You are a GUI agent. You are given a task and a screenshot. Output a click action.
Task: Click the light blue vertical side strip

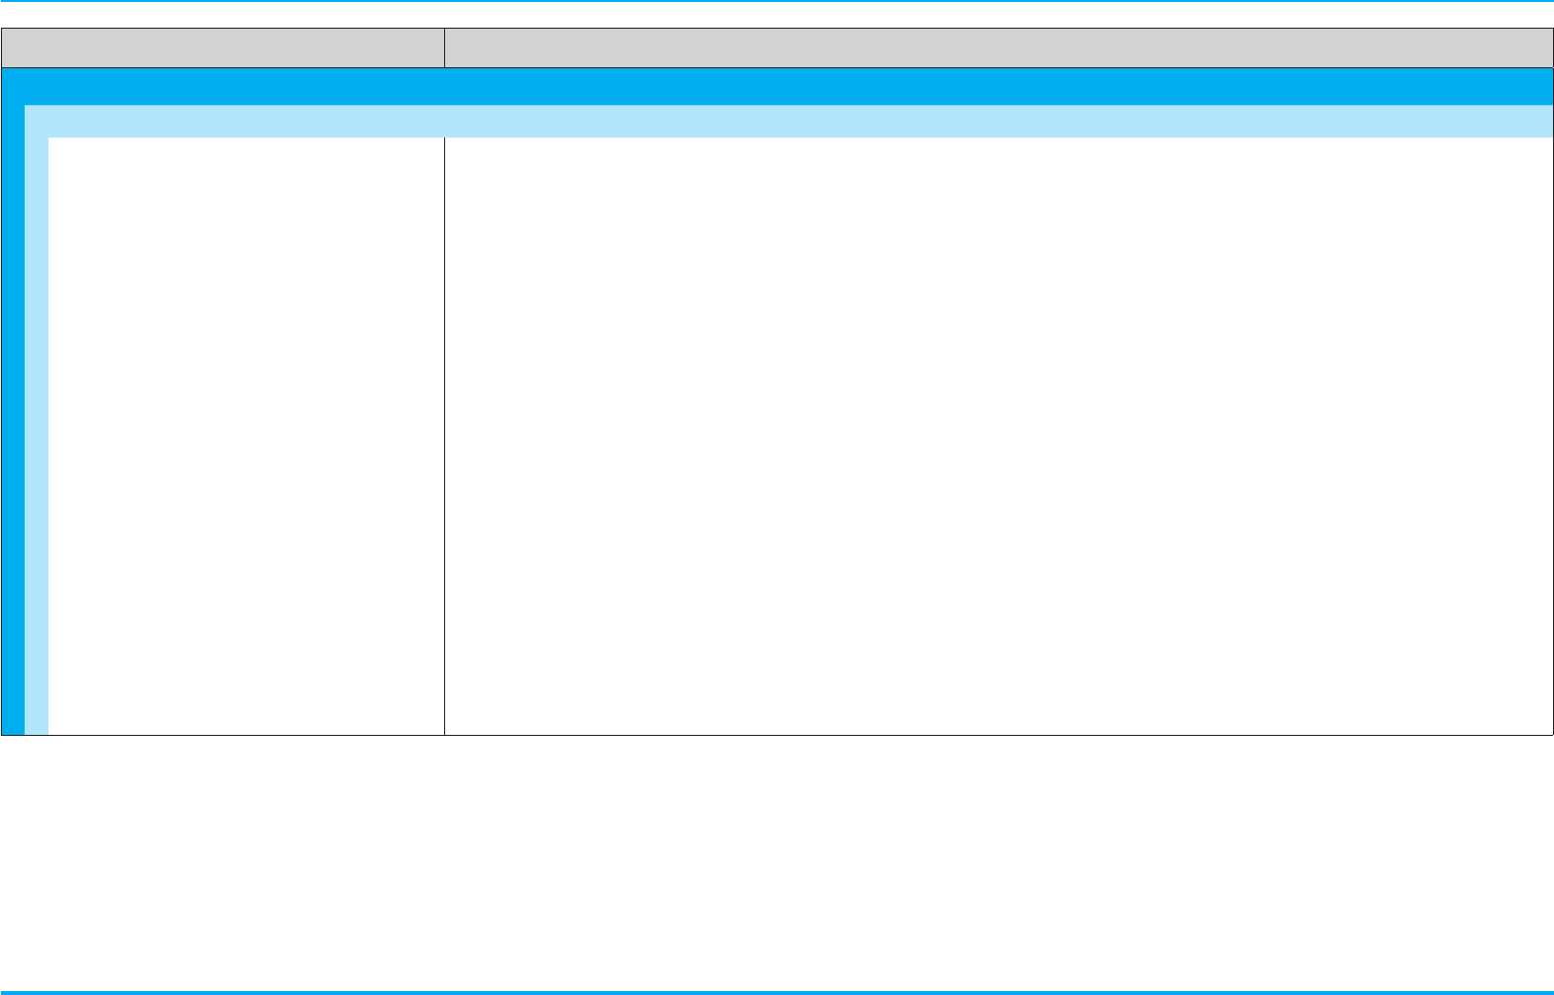[37, 435]
